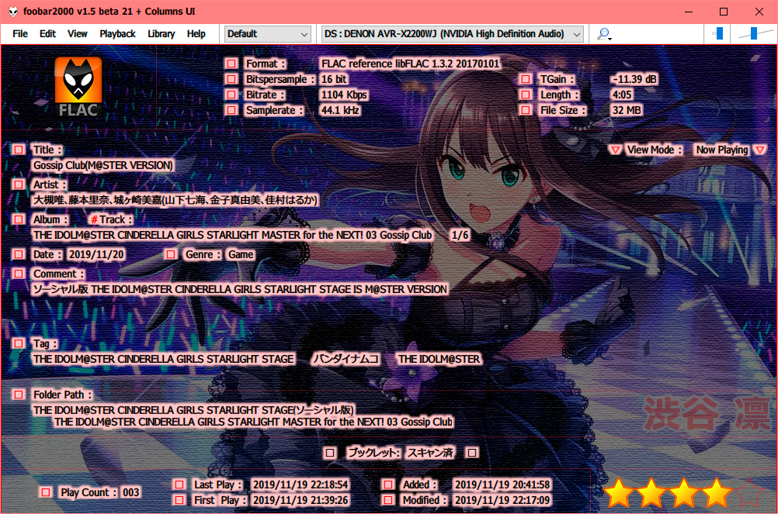Set rating to three stars
Image resolution: width=778 pixels, height=514 pixels.
[x=683, y=493]
